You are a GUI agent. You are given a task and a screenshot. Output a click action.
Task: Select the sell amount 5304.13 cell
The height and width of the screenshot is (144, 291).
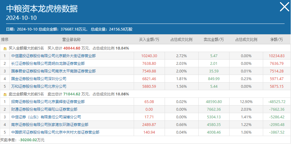(x=214, y=117)
